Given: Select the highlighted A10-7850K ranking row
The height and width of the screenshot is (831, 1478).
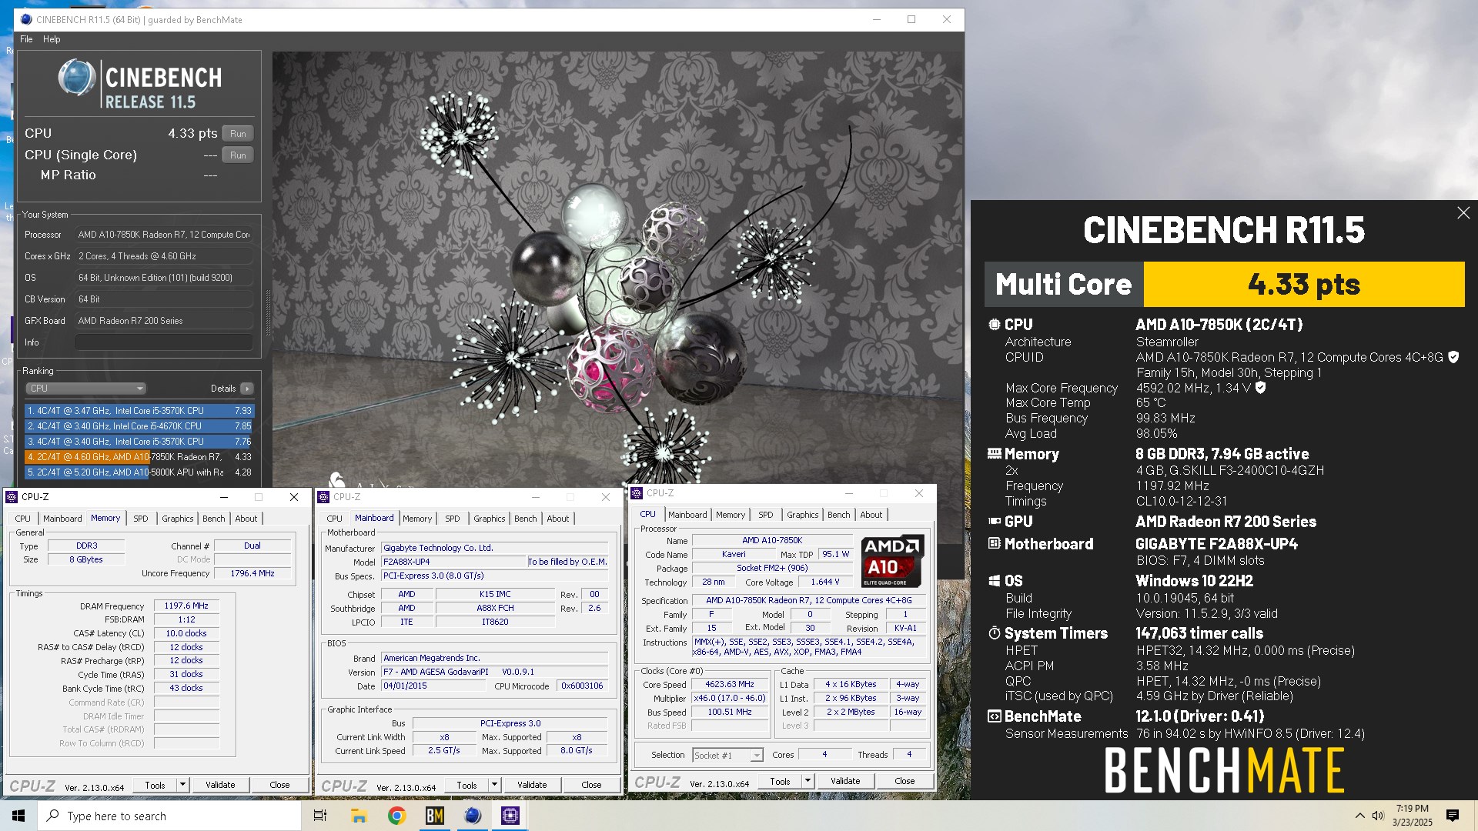Looking at the screenshot, I should [139, 457].
